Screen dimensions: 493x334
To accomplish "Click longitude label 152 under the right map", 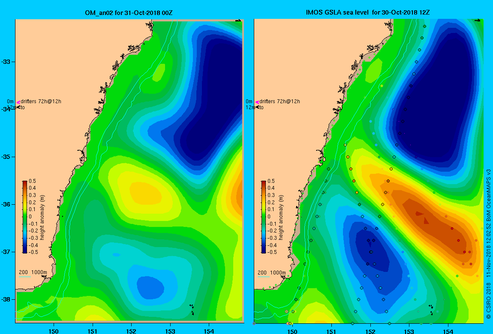I will (x=370, y=331).
